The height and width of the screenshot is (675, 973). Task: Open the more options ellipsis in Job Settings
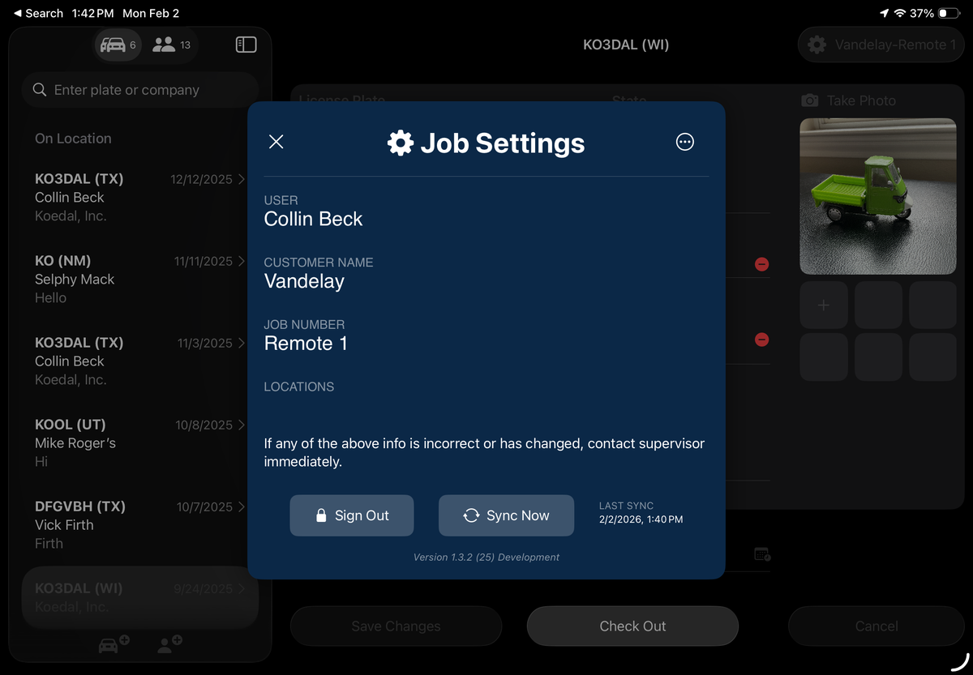tap(685, 142)
